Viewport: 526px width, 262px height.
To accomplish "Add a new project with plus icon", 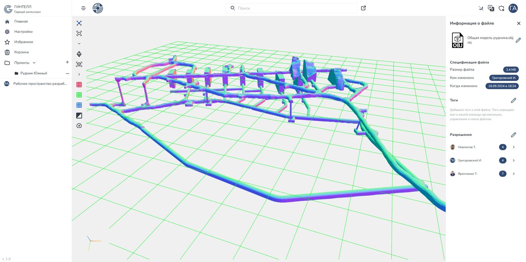I will (x=67, y=62).
